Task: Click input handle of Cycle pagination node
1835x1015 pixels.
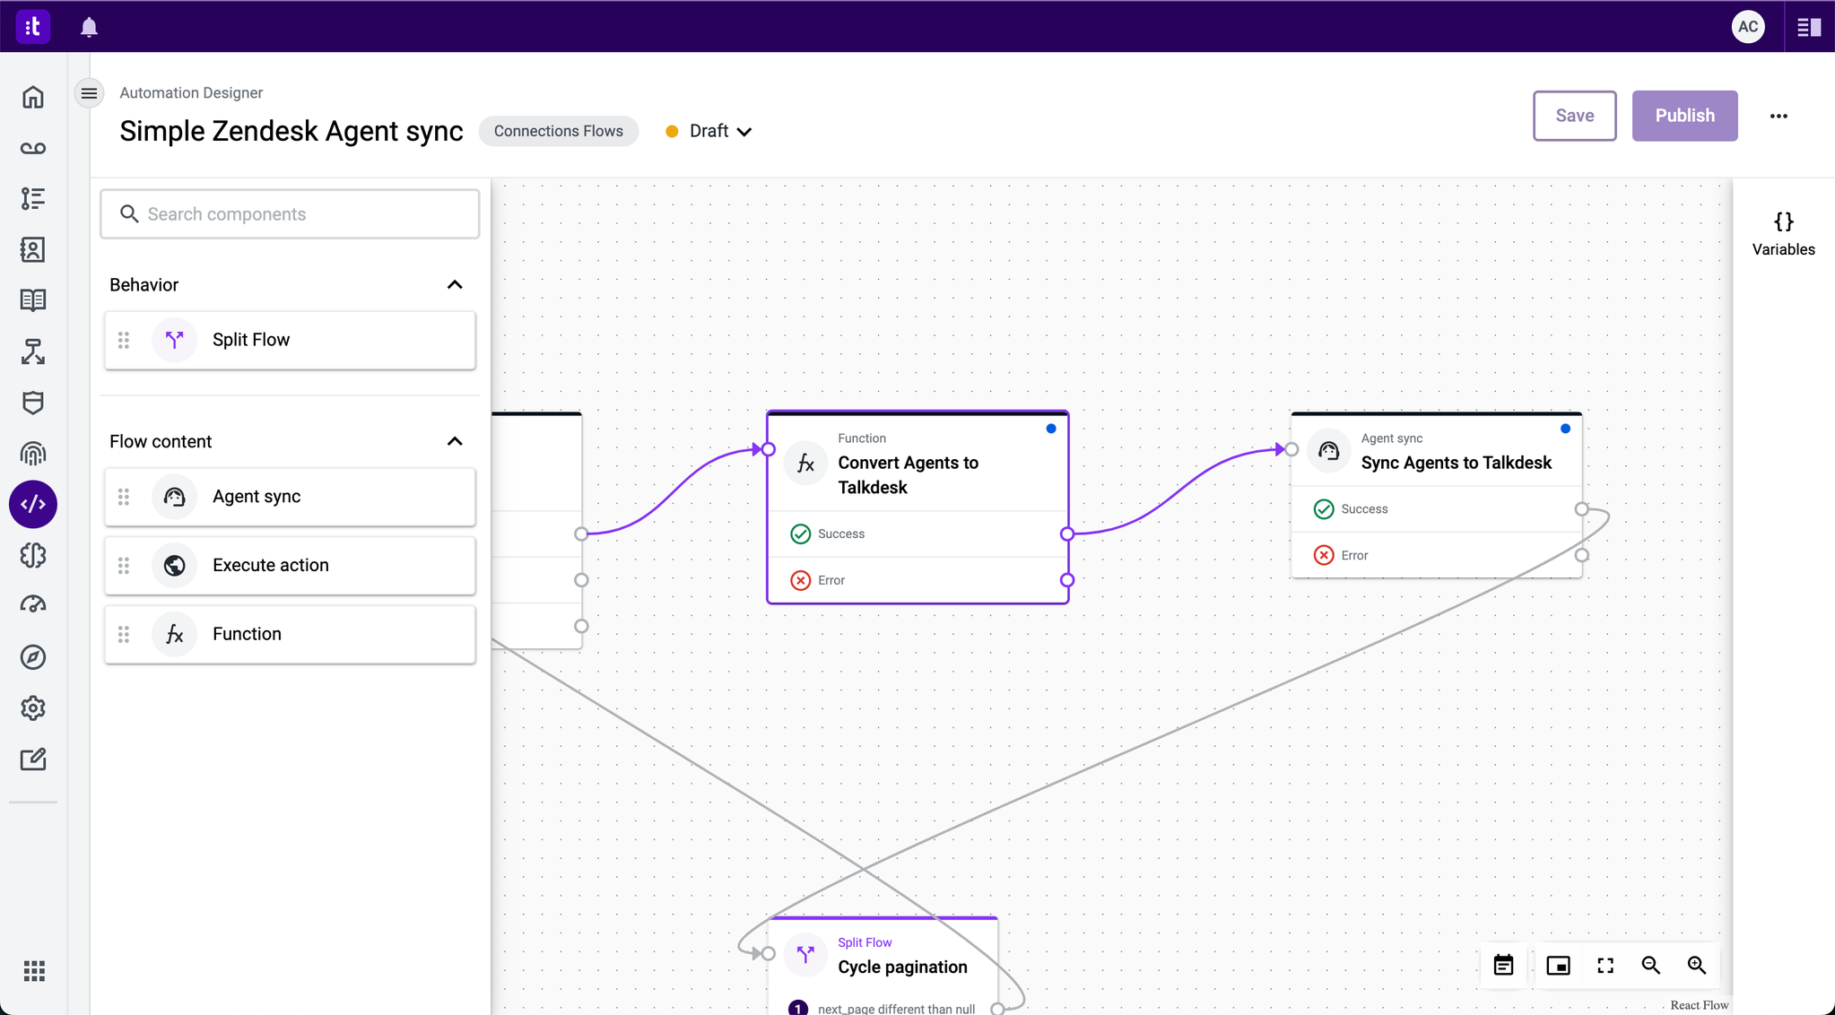Action: [x=769, y=953]
